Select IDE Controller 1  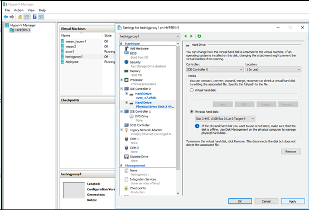(x=140, y=112)
